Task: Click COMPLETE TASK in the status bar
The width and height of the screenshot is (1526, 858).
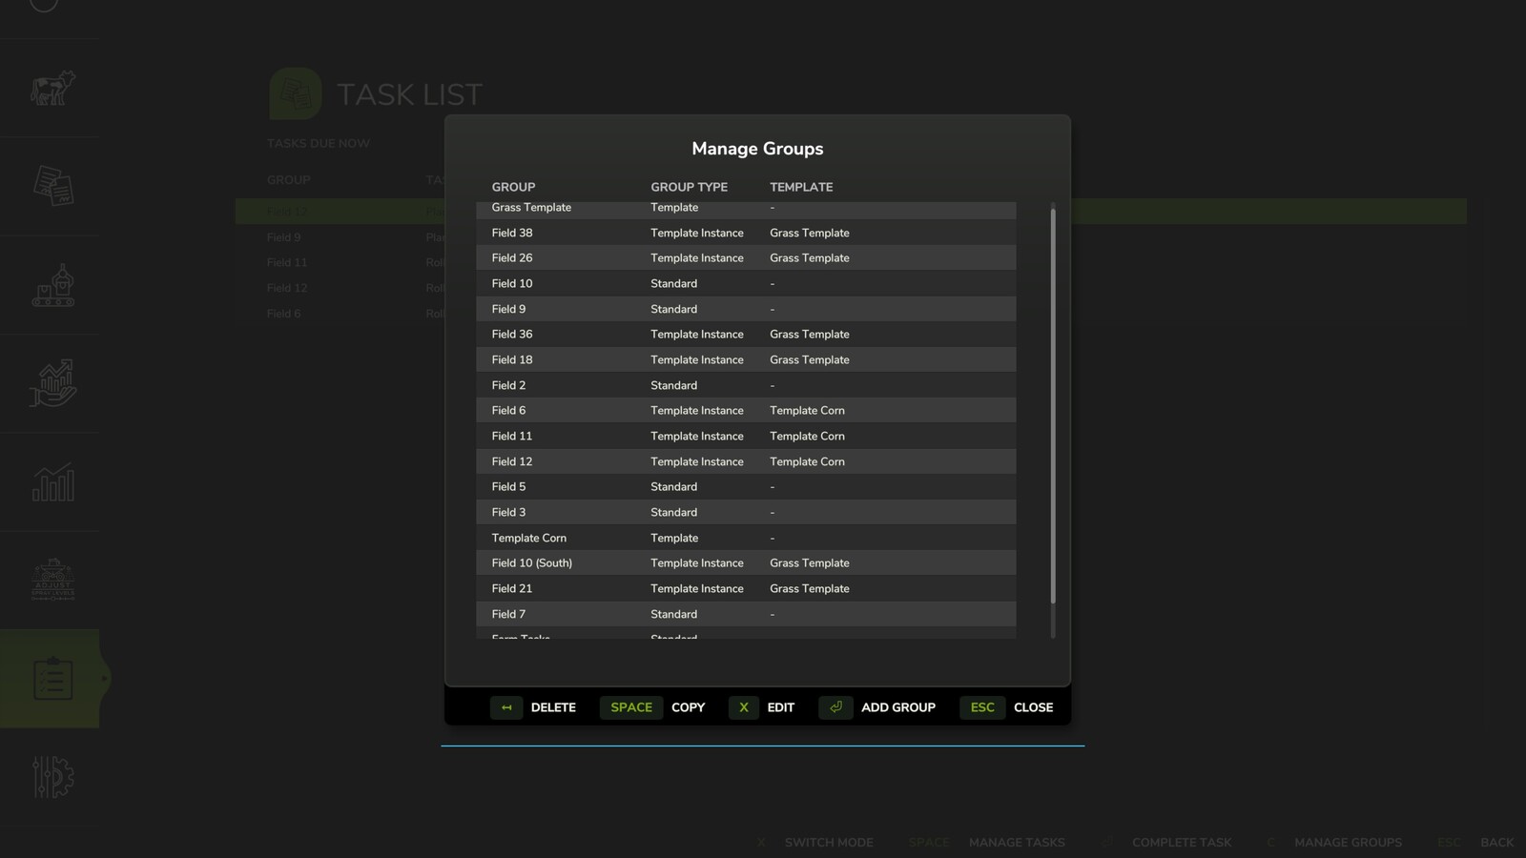Action: [1182, 843]
